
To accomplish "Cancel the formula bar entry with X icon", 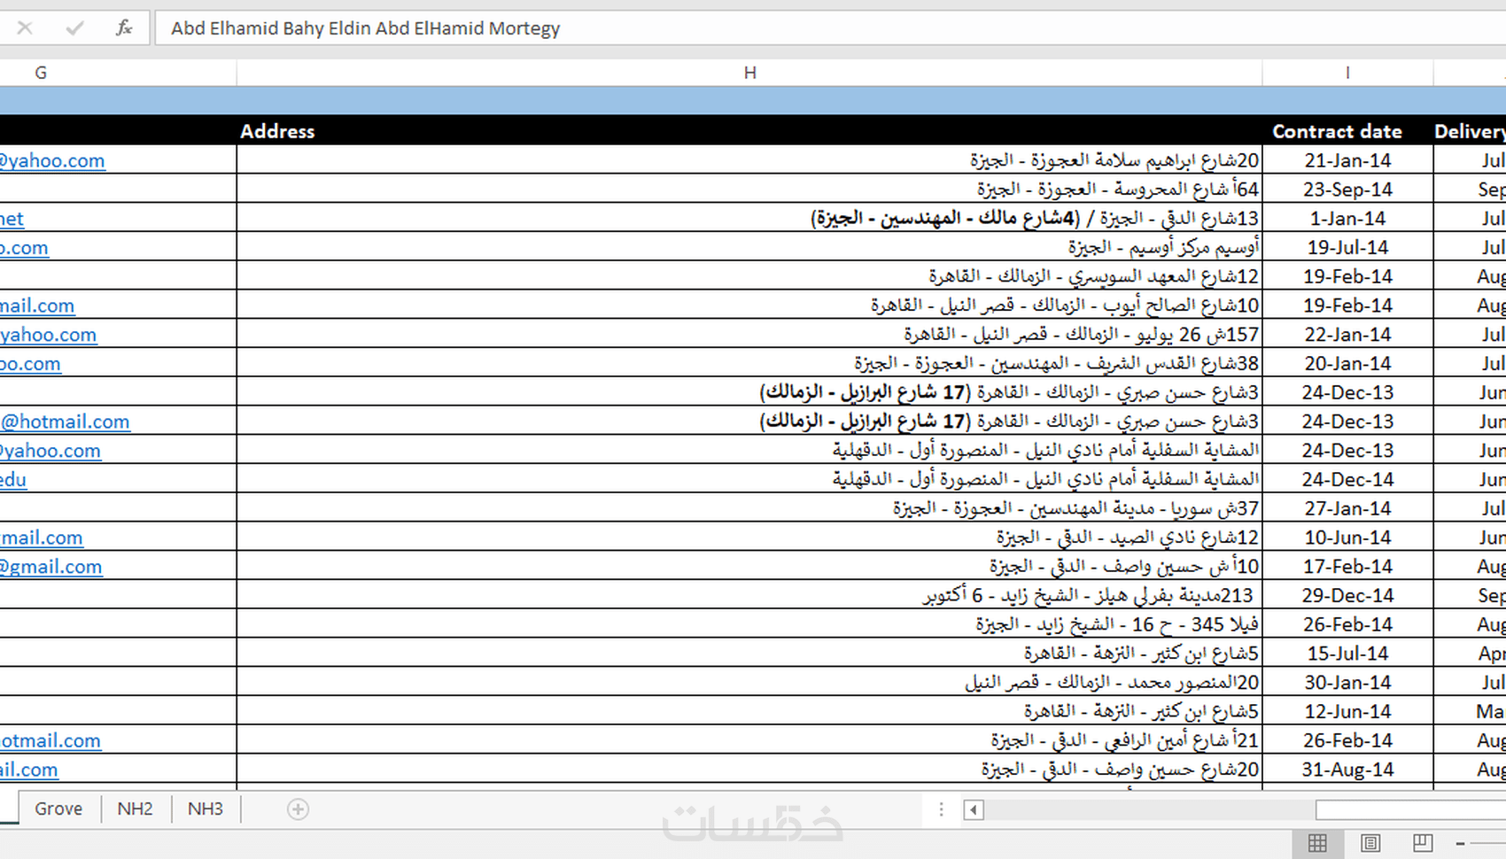I will (x=25, y=27).
